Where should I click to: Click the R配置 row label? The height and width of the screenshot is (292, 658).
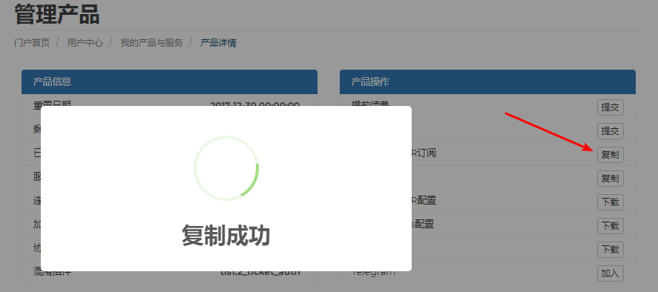pos(424,201)
